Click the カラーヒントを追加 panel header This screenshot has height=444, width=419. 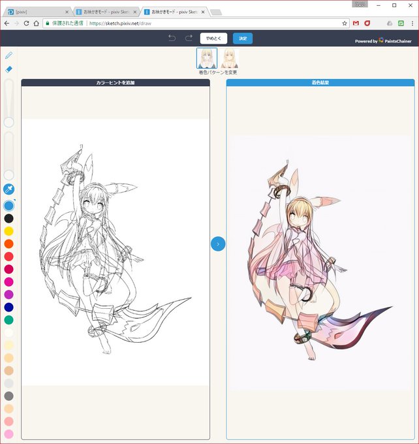[x=116, y=83]
